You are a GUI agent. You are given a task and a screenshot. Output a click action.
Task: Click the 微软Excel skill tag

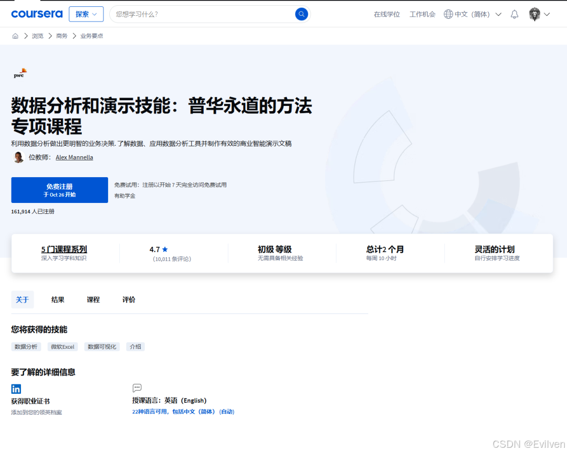click(62, 347)
